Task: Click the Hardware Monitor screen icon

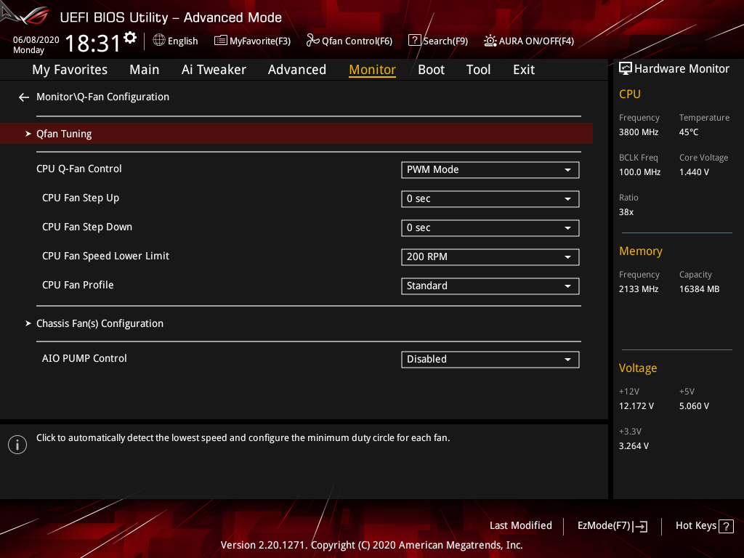Action: 626,69
